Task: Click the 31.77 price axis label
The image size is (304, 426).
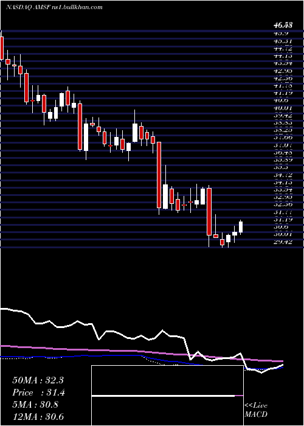Action: (283, 212)
